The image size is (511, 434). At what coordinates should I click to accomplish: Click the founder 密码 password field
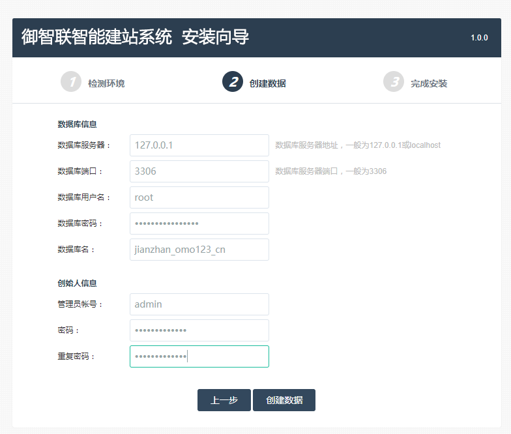coord(199,330)
